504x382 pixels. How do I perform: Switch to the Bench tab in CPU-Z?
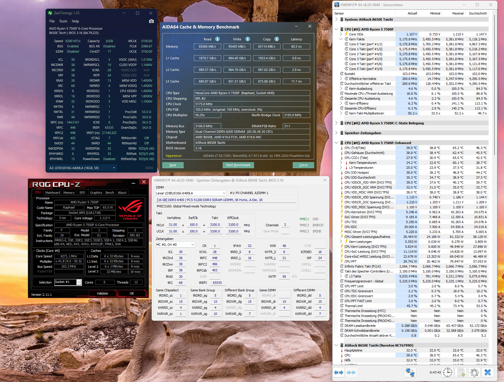(110, 193)
